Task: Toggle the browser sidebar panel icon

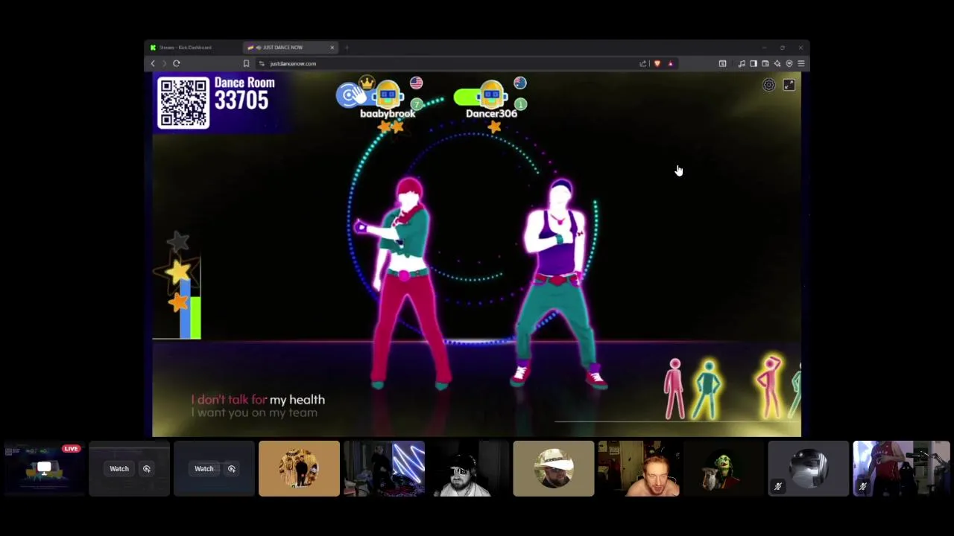Action: point(754,63)
